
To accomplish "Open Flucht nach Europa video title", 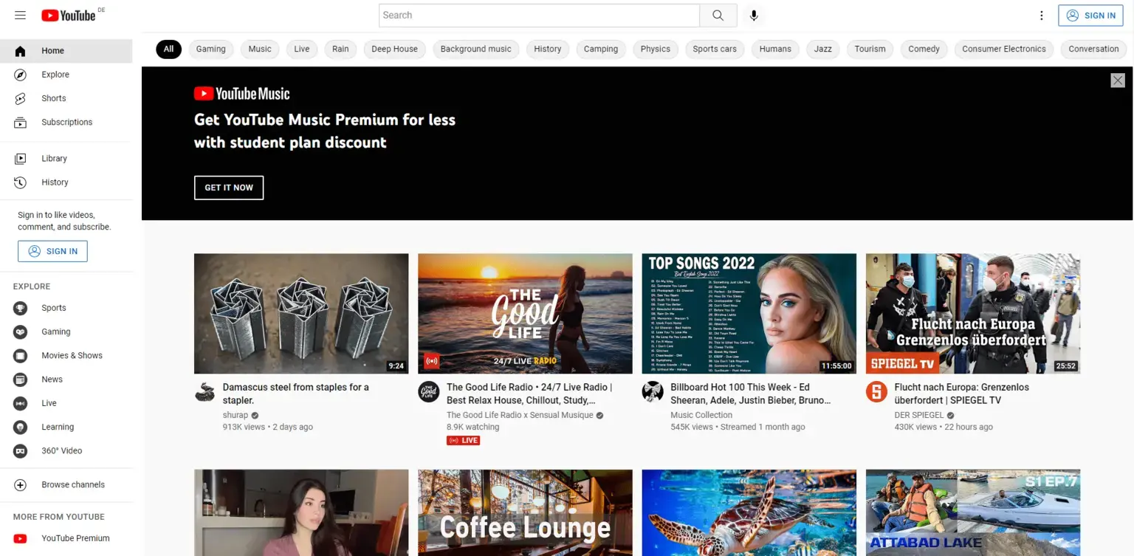I will (x=961, y=394).
